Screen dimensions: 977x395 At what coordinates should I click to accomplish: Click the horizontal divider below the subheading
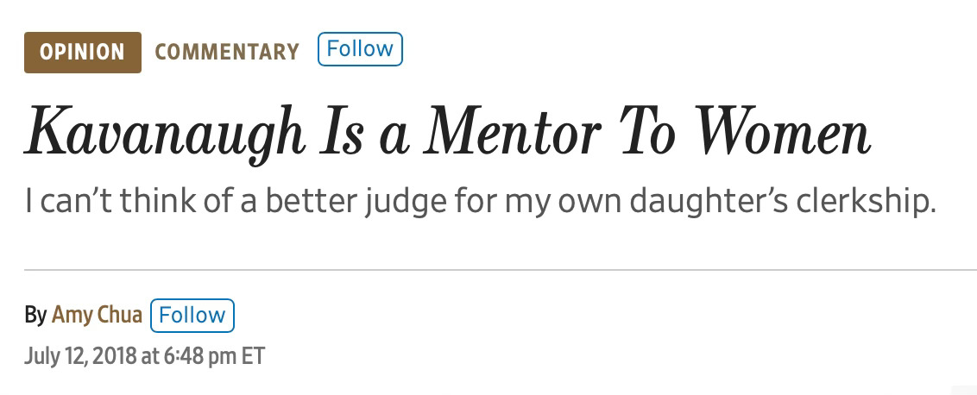(501, 270)
